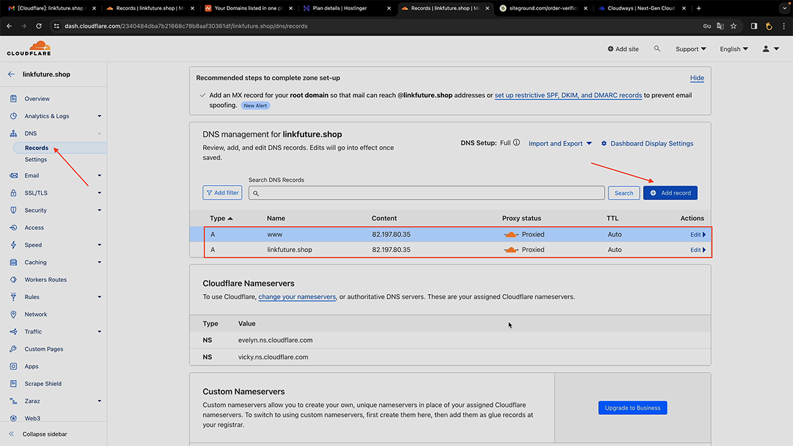
Task: Open the SPF, DKIM, and DMARC records link
Action: [x=568, y=95]
